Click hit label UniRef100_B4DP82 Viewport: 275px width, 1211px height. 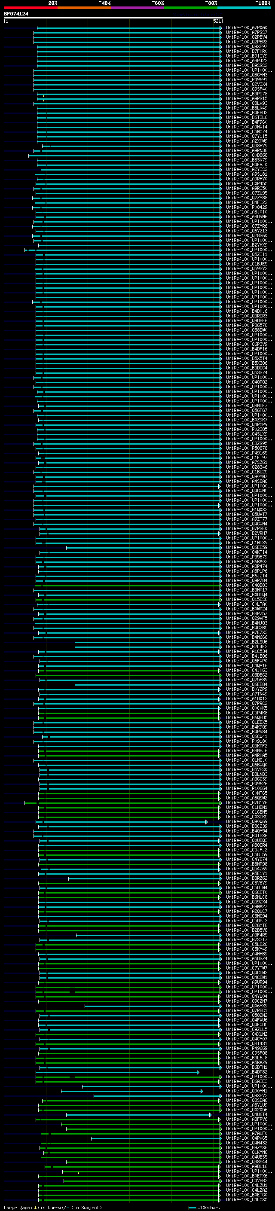[x=246, y=1072]
